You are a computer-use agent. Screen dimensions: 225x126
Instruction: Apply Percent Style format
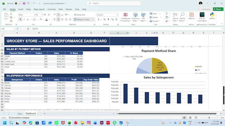point(105,19)
